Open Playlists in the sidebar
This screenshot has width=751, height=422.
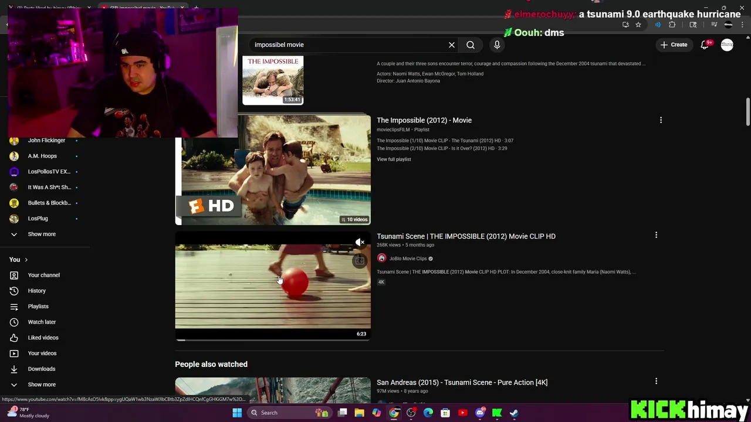coord(38,307)
